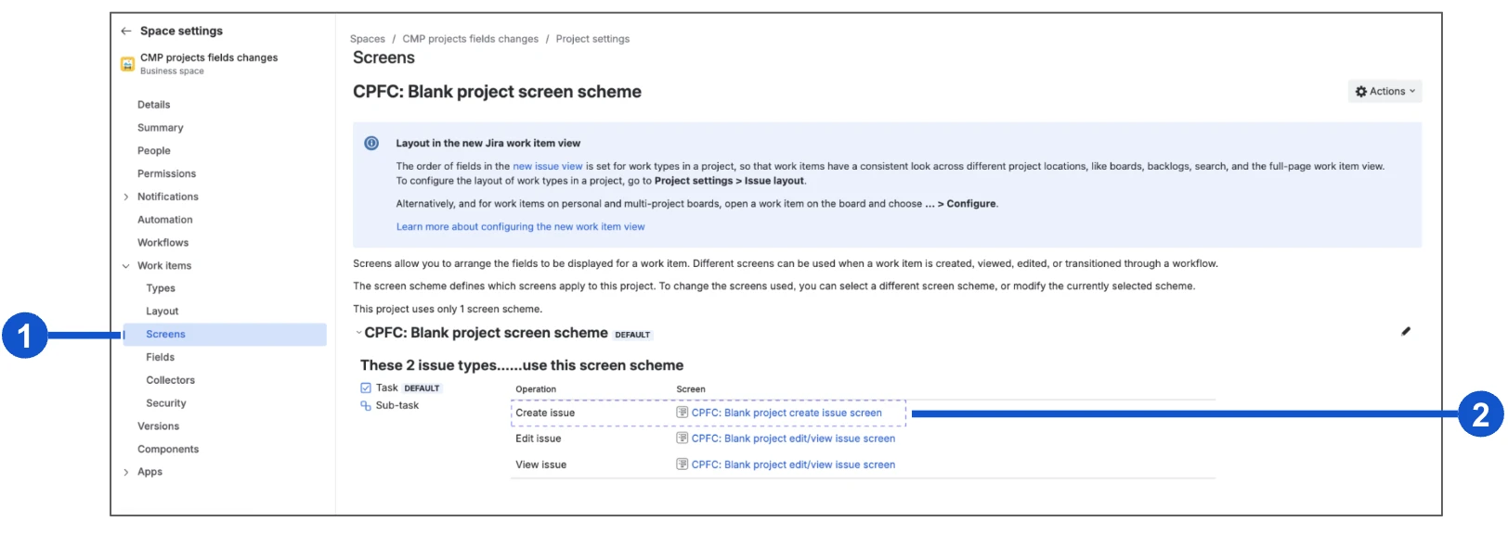
Task: Click the 'Screen' column header
Action: coord(691,389)
